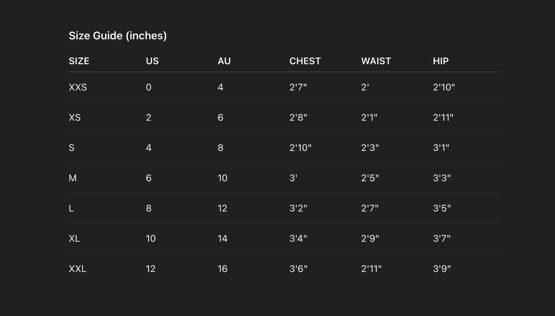Click the M size row label
The height and width of the screenshot is (316, 555).
[73, 178]
